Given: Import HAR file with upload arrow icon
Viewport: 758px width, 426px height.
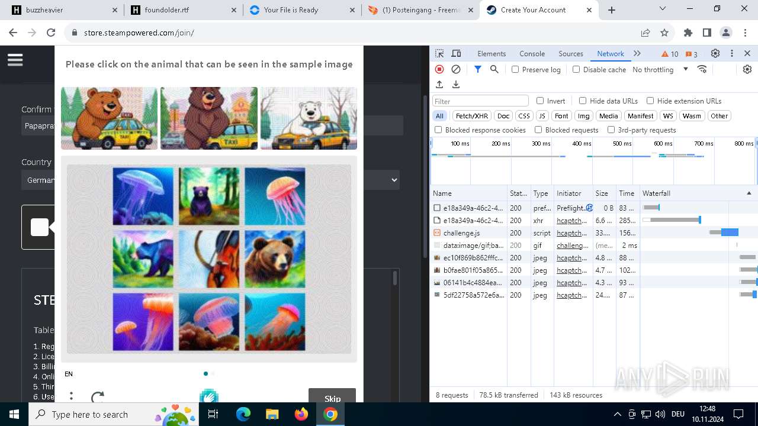Looking at the screenshot, I should click(x=439, y=85).
